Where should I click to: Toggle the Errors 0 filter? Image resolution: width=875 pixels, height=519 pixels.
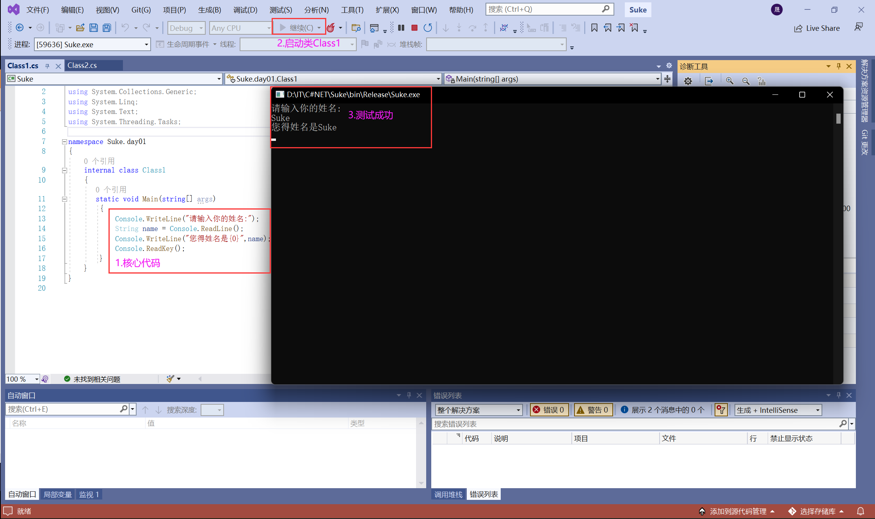tap(549, 410)
